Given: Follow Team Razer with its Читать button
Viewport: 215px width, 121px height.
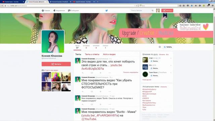Looking at the screenshot, I should pyautogui.click(x=154, y=76).
